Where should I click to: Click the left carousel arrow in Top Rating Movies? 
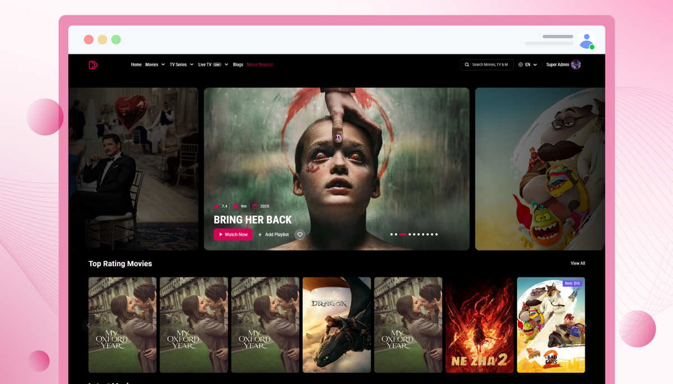tap(88, 325)
